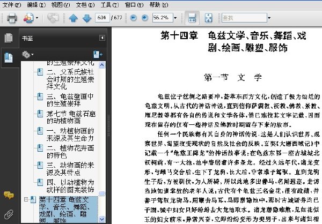The height and width of the screenshot is (224, 322).
Task: Open bookmark 二、父系氏族社会时期的生殖崇拜文化
Action: (x=70, y=79)
